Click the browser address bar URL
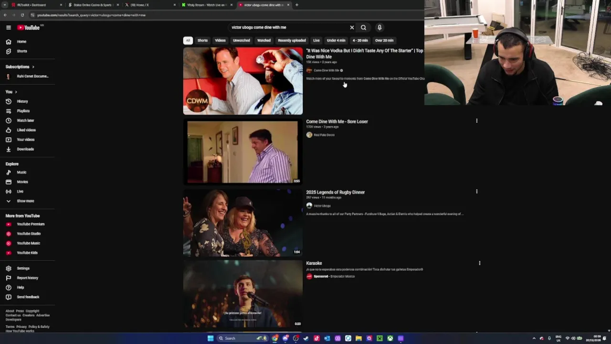Image resolution: width=611 pixels, height=344 pixels. [91, 15]
